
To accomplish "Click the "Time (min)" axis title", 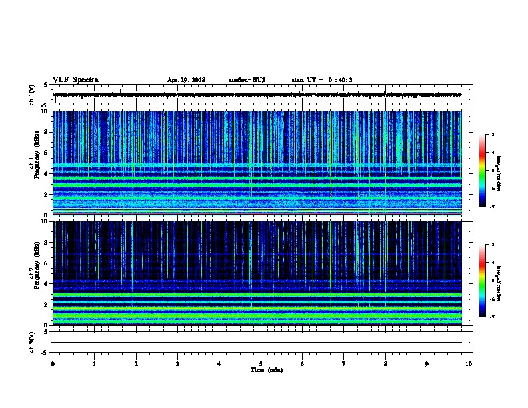I will click(267, 370).
